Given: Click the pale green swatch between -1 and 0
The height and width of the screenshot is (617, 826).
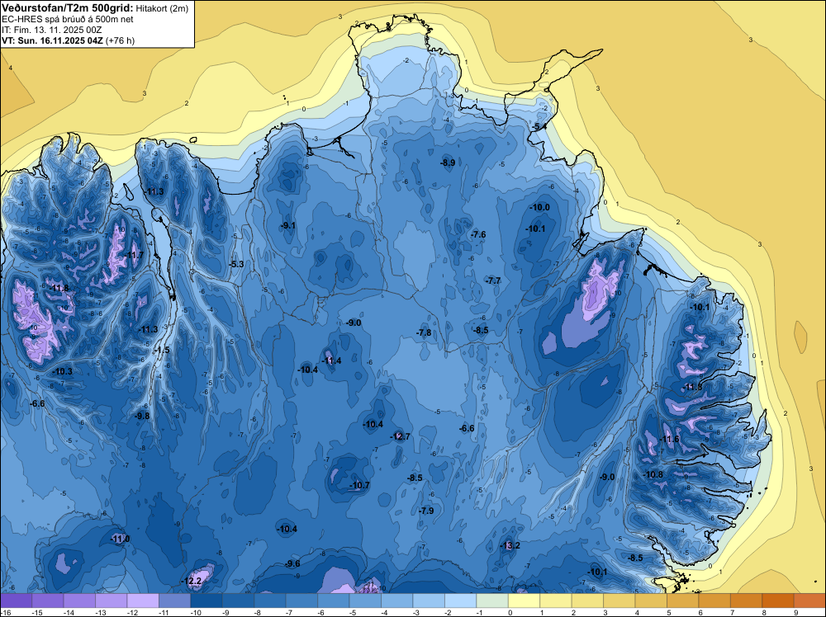Looking at the screenshot, I should [x=492, y=601].
